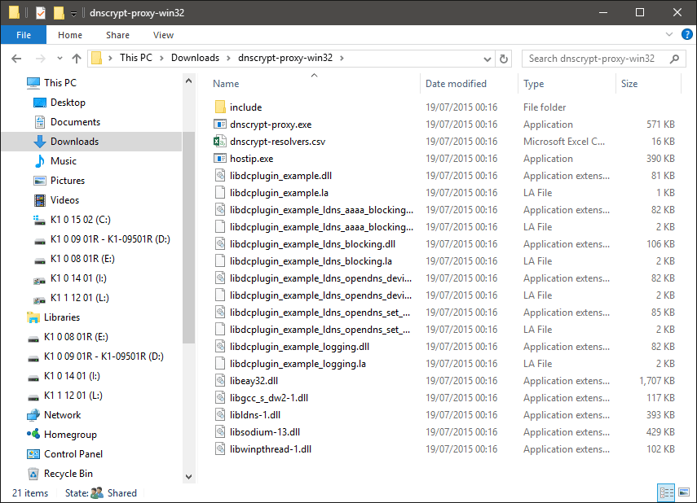Sort files by Date modified column

click(x=456, y=84)
